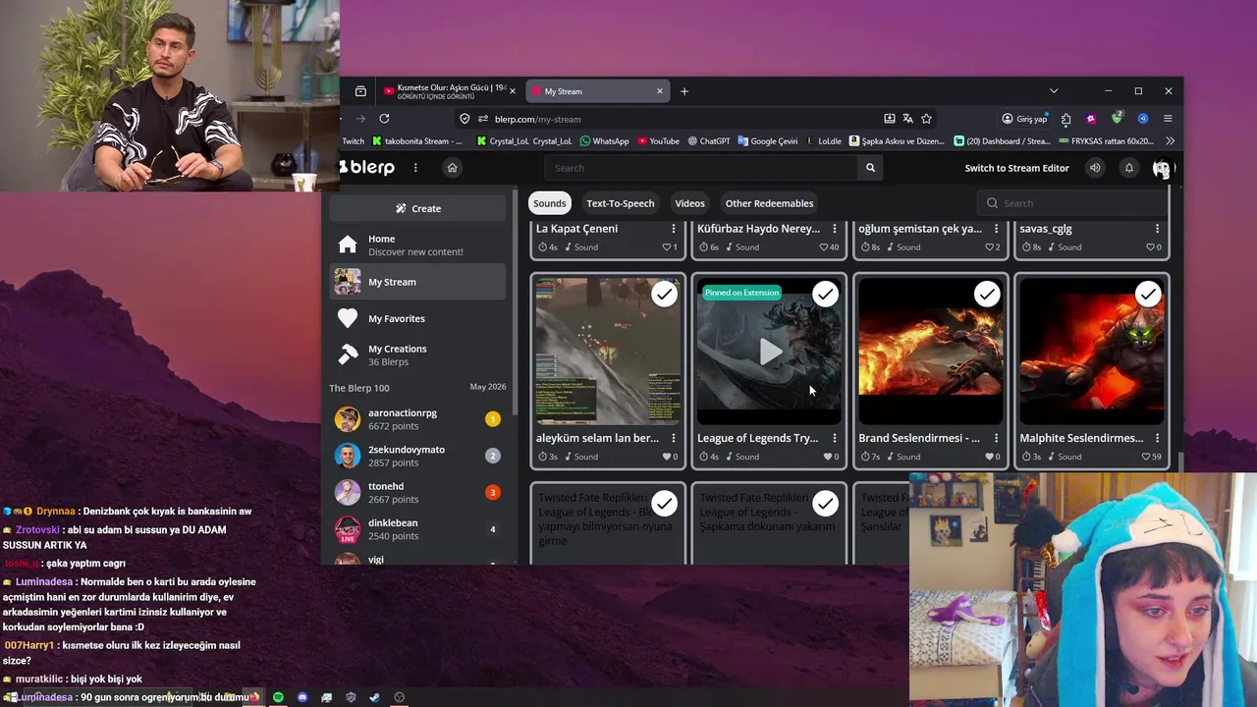Open the ChatGPT bookmark
Viewport: 1257px width, 707px height.
tap(709, 141)
